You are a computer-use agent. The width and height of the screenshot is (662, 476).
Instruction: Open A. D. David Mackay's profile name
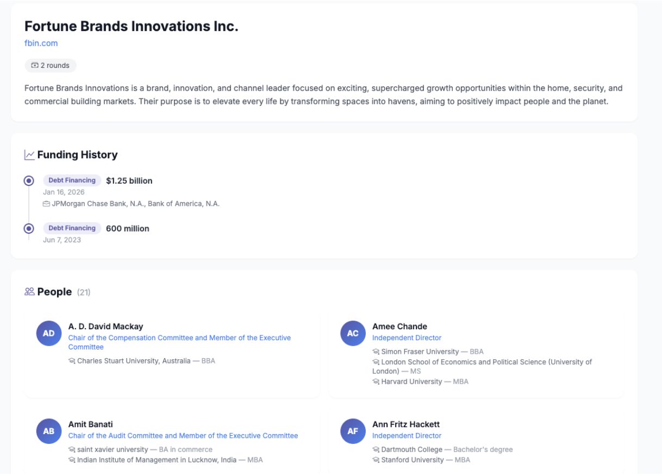tap(105, 327)
